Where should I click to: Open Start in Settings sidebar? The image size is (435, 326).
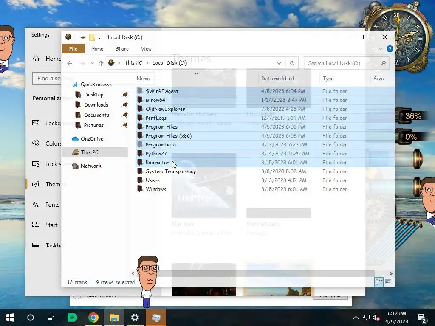click(x=45, y=225)
